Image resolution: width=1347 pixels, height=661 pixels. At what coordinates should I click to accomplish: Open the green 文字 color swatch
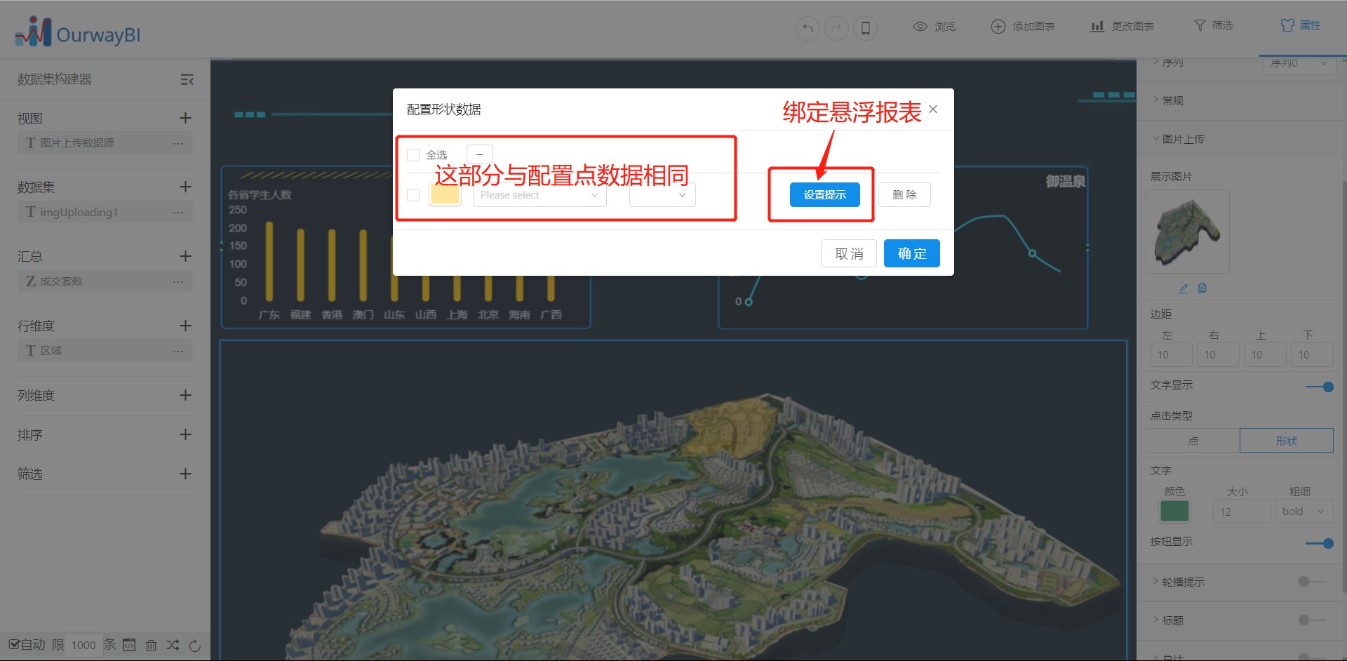[1174, 511]
